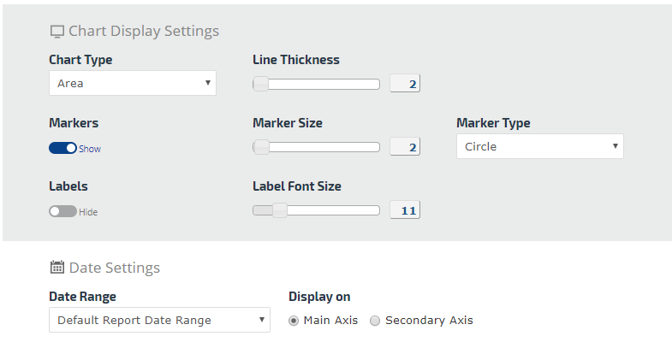
Task: Turn off the Markers toggle switch
Action: pyautogui.click(x=62, y=148)
